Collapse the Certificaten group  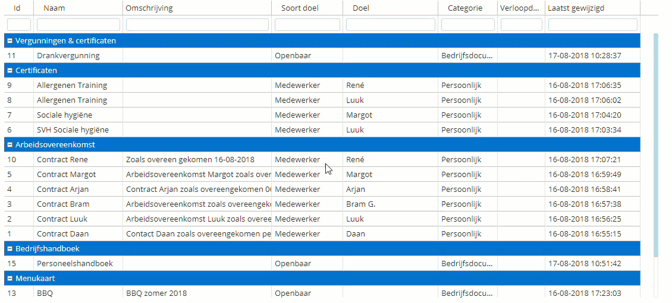[x=10, y=71]
